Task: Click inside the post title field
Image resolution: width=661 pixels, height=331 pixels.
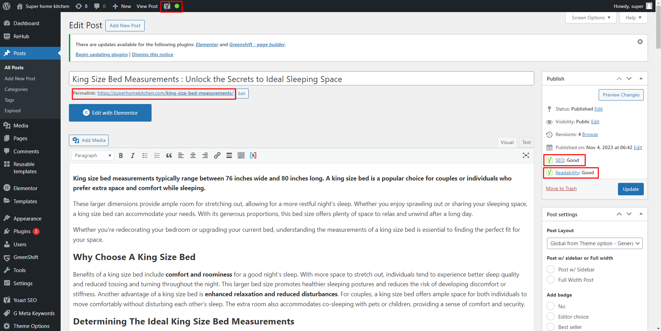Action: pyautogui.click(x=300, y=79)
